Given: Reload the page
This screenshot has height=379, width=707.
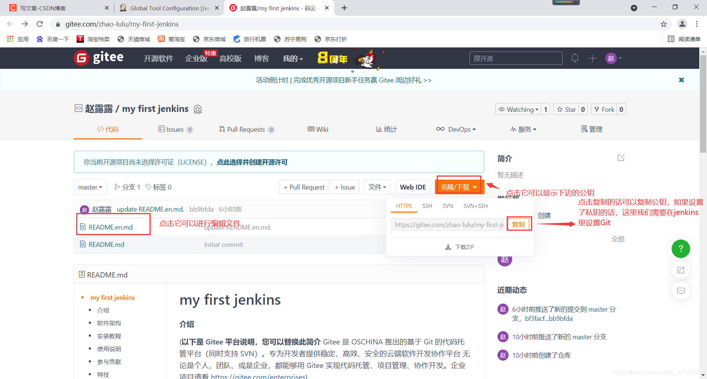Looking at the screenshot, I should [40, 24].
